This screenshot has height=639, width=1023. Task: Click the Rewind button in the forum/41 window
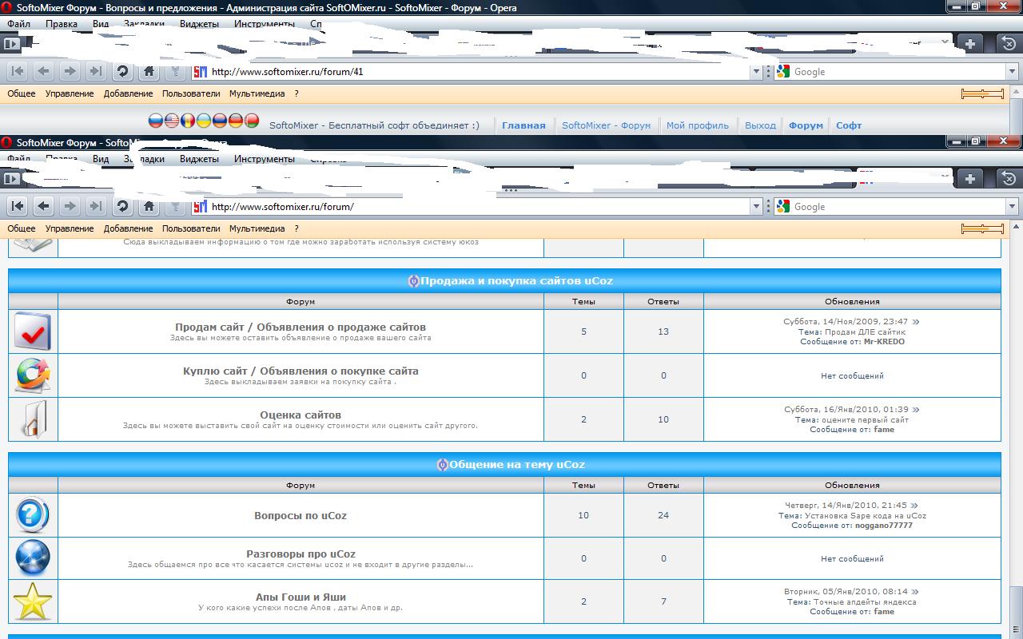[x=18, y=71]
